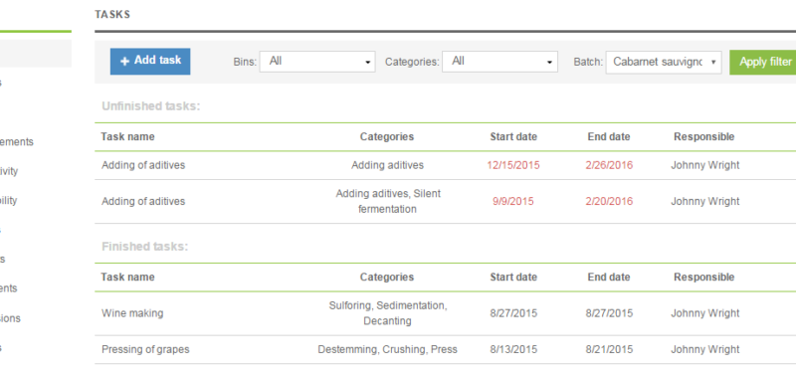The image size is (796, 378).
Task: Click the plus icon on Add task button
Action: [125, 62]
